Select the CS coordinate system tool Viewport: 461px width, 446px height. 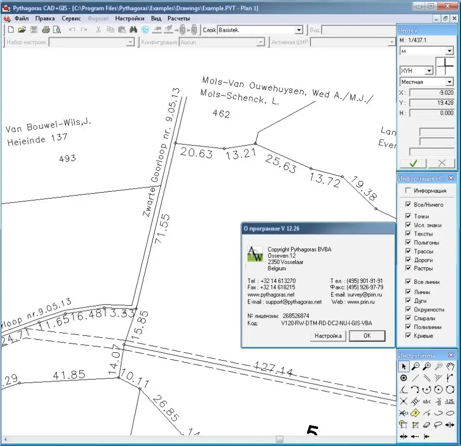point(403,413)
